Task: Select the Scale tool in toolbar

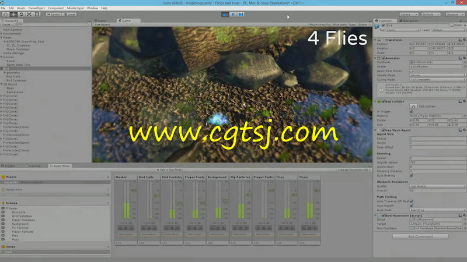Action: [x=29, y=14]
